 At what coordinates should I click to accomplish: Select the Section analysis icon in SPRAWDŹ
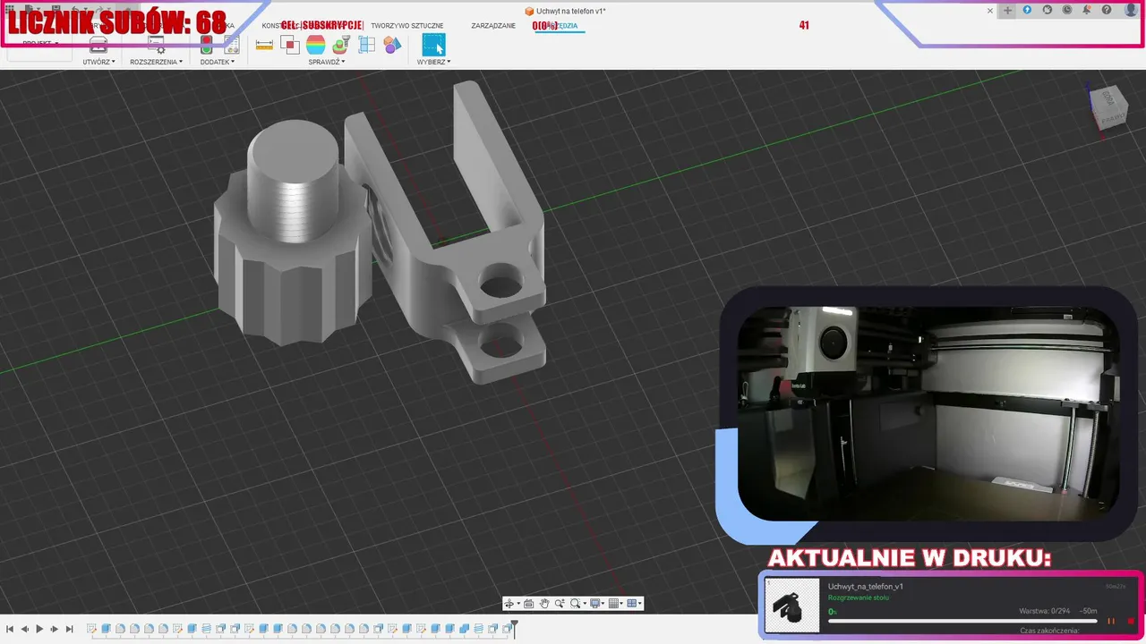tap(366, 45)
